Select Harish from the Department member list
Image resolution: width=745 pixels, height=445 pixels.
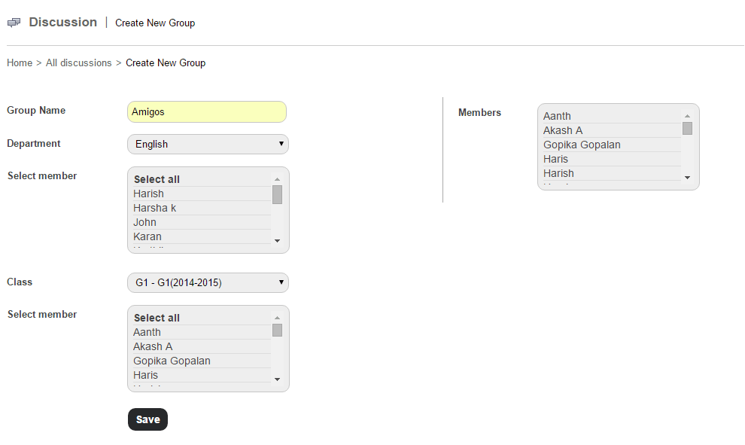click(x=148, y=194)
